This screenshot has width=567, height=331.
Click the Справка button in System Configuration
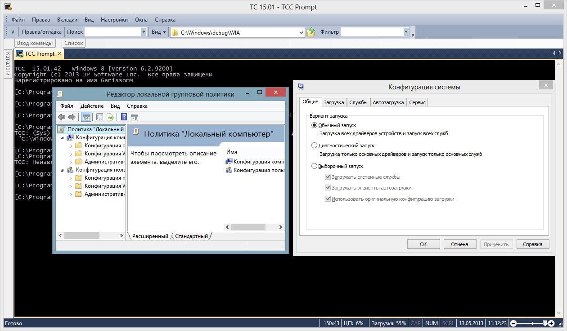pos(533,244)
